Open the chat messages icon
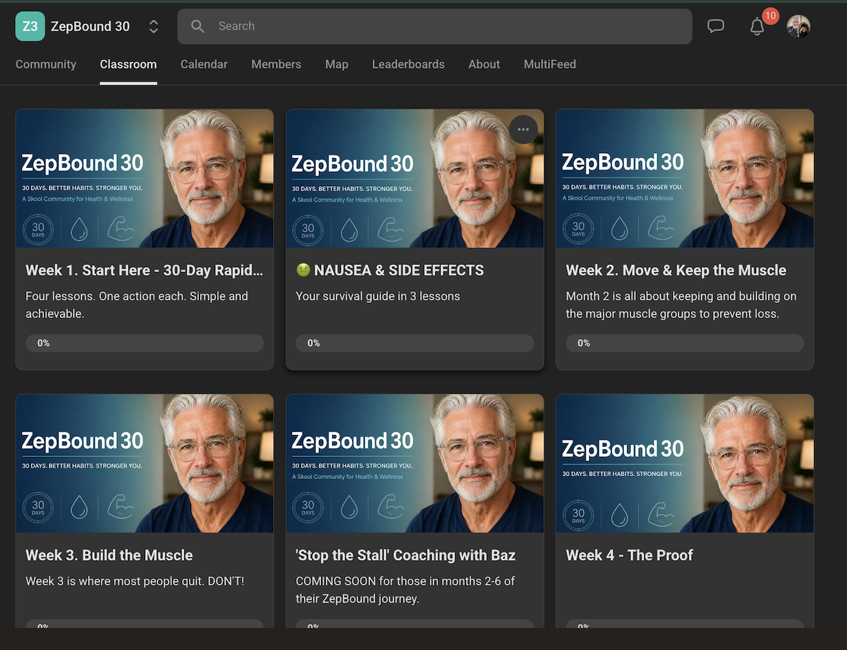 [716, 26]
